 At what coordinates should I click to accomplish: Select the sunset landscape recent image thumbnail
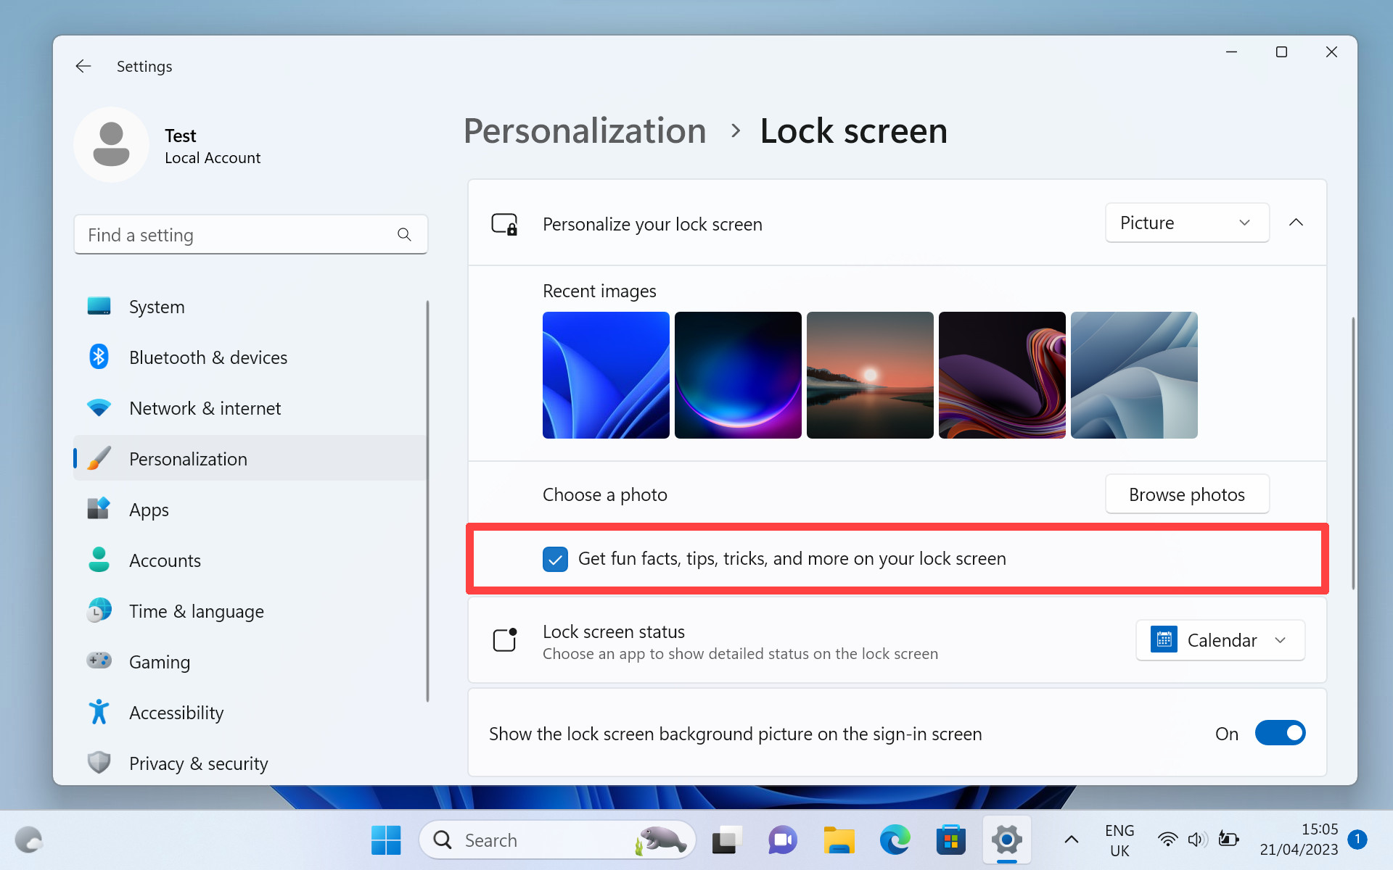[x=869, y=375]
